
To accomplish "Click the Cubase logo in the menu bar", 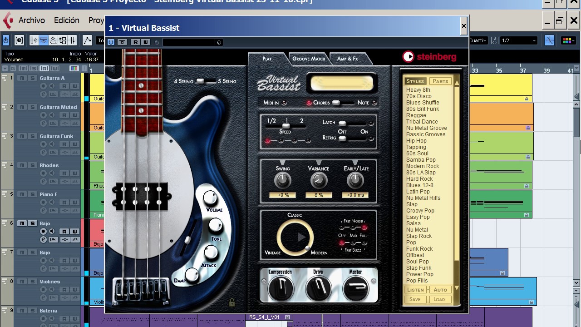I will (x=8, y=20).
